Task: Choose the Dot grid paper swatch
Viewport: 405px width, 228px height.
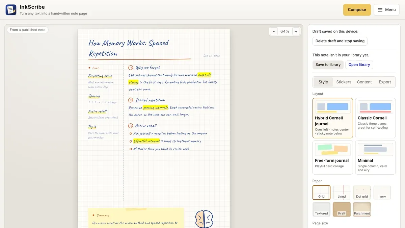Action: point(362,192)
